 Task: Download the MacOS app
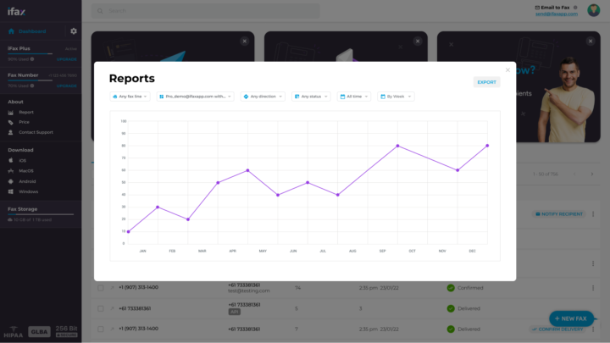(20, 171)
